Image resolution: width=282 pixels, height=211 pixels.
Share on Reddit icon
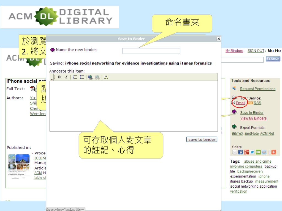pyautogui.click(x=264, y=152)
